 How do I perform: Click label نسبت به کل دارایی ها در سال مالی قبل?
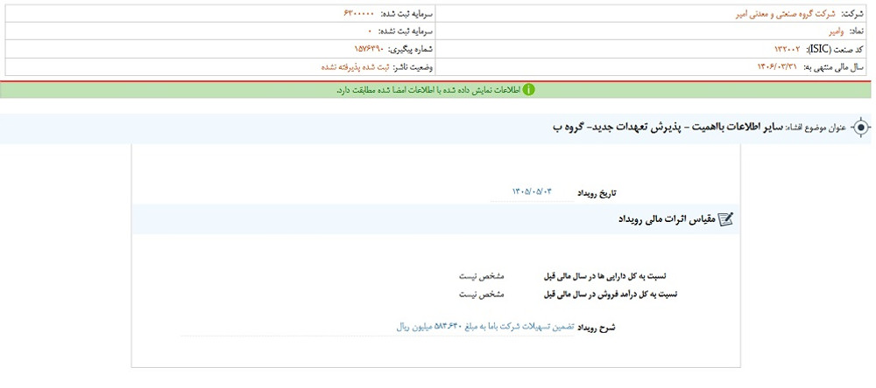[605, 276]
